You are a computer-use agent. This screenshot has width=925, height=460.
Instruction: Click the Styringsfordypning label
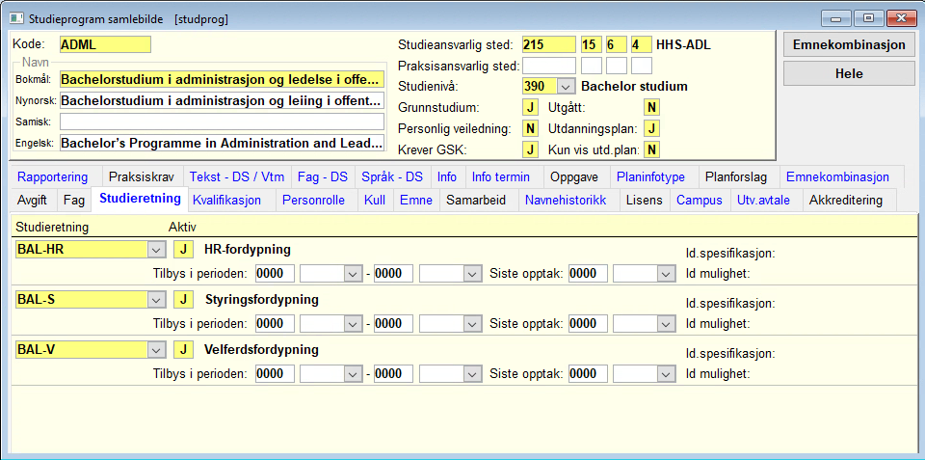click(262, 299)
